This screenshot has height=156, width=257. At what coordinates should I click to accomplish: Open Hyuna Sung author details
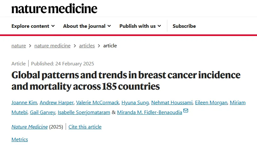[135, 103]
